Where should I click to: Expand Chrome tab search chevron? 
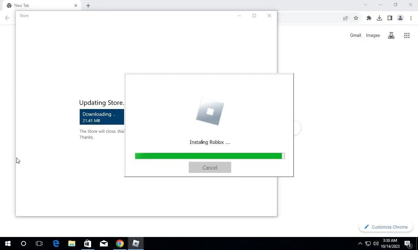[365, 5]
